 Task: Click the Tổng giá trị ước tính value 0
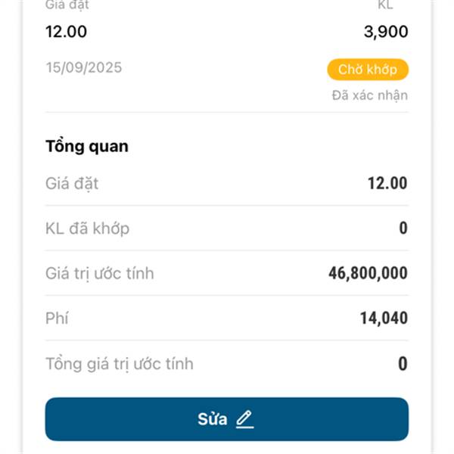pos(403,364)
